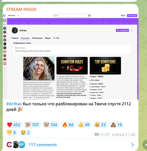Open the STREAM INSIDE channel name
The width and height of the screenshot is (147, 151).
(21, 9)
